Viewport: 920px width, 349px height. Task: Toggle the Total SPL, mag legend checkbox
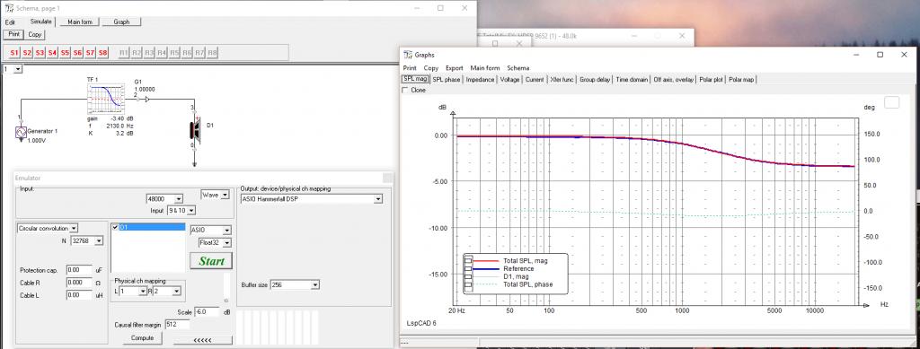point(468,260)
